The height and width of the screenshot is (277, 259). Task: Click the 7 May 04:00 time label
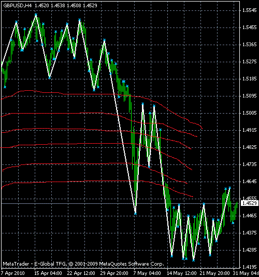[x=147, y=273]
